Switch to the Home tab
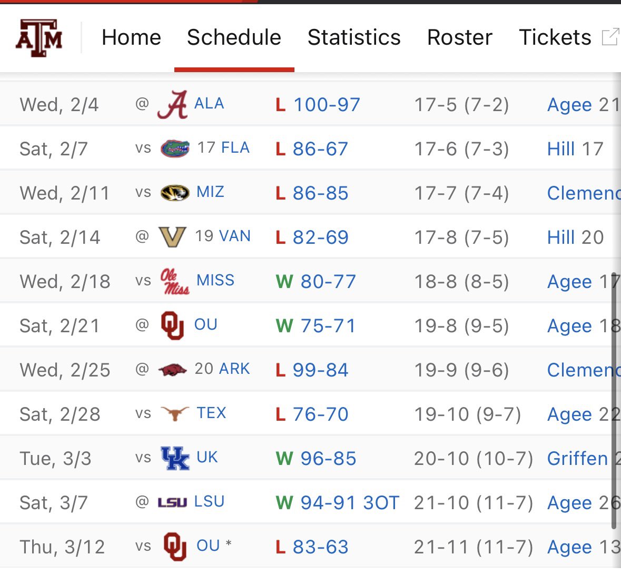621x585 pixels. (131, 37)
